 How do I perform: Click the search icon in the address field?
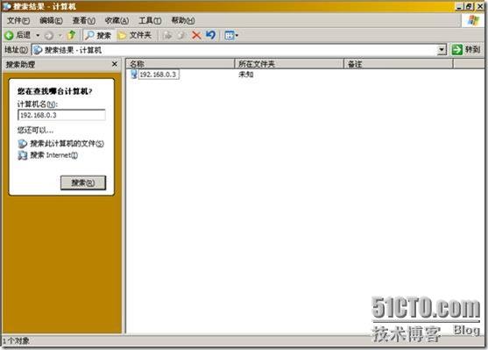[x=38, y=50]
